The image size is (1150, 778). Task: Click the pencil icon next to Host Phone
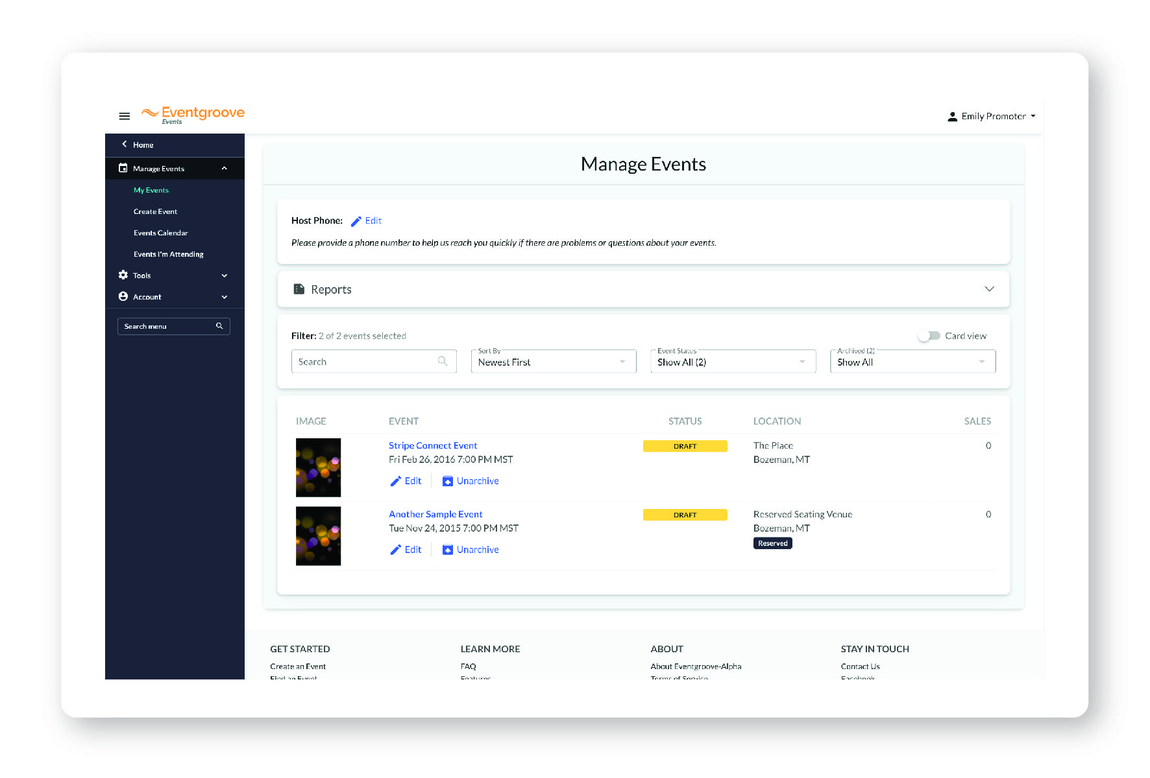(356, 221)
